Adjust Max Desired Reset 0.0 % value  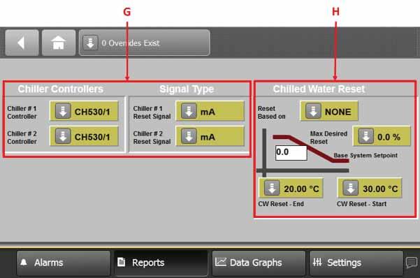pos(382,136)
